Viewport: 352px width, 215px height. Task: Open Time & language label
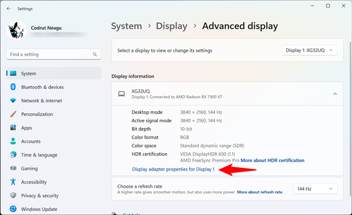(x=39, y=155)
